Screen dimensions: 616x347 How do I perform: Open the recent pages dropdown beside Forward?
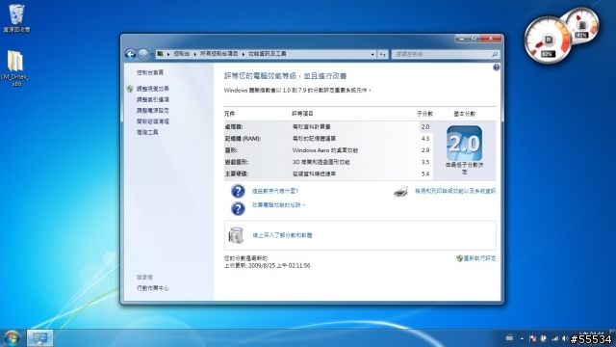[x=152, y=54]
